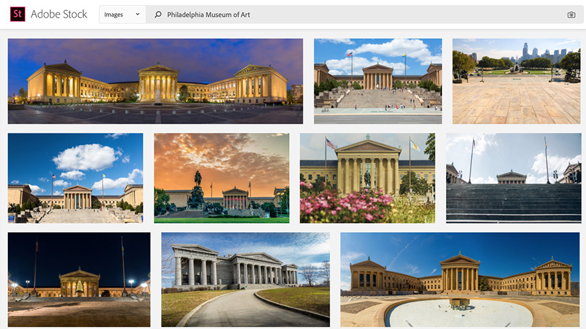Viewport: 586px width, 329px height.
Task: Open the stone plaza skyline view photo
Action: (516, 81)
